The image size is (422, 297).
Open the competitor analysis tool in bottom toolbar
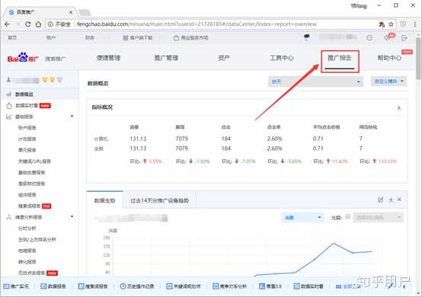pos(229,286)
